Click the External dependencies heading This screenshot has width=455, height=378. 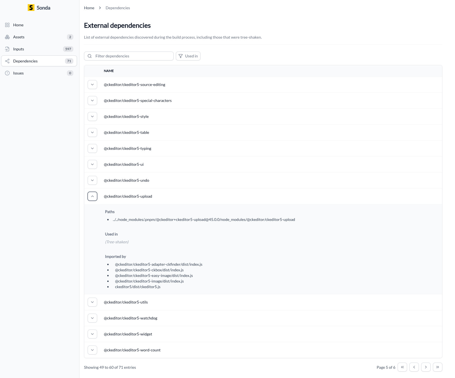point(117,25)
